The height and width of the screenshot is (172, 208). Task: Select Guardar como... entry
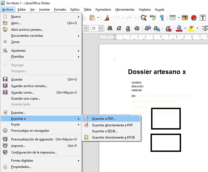pos(41,93)
